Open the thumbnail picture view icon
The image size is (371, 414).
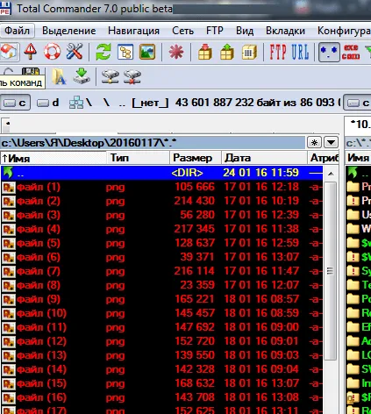point(147,52)
